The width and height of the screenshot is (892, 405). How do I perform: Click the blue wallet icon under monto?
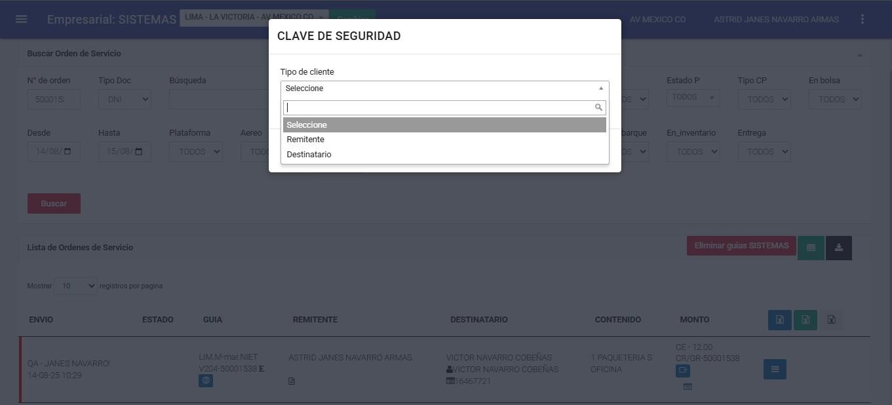point(682,370)
